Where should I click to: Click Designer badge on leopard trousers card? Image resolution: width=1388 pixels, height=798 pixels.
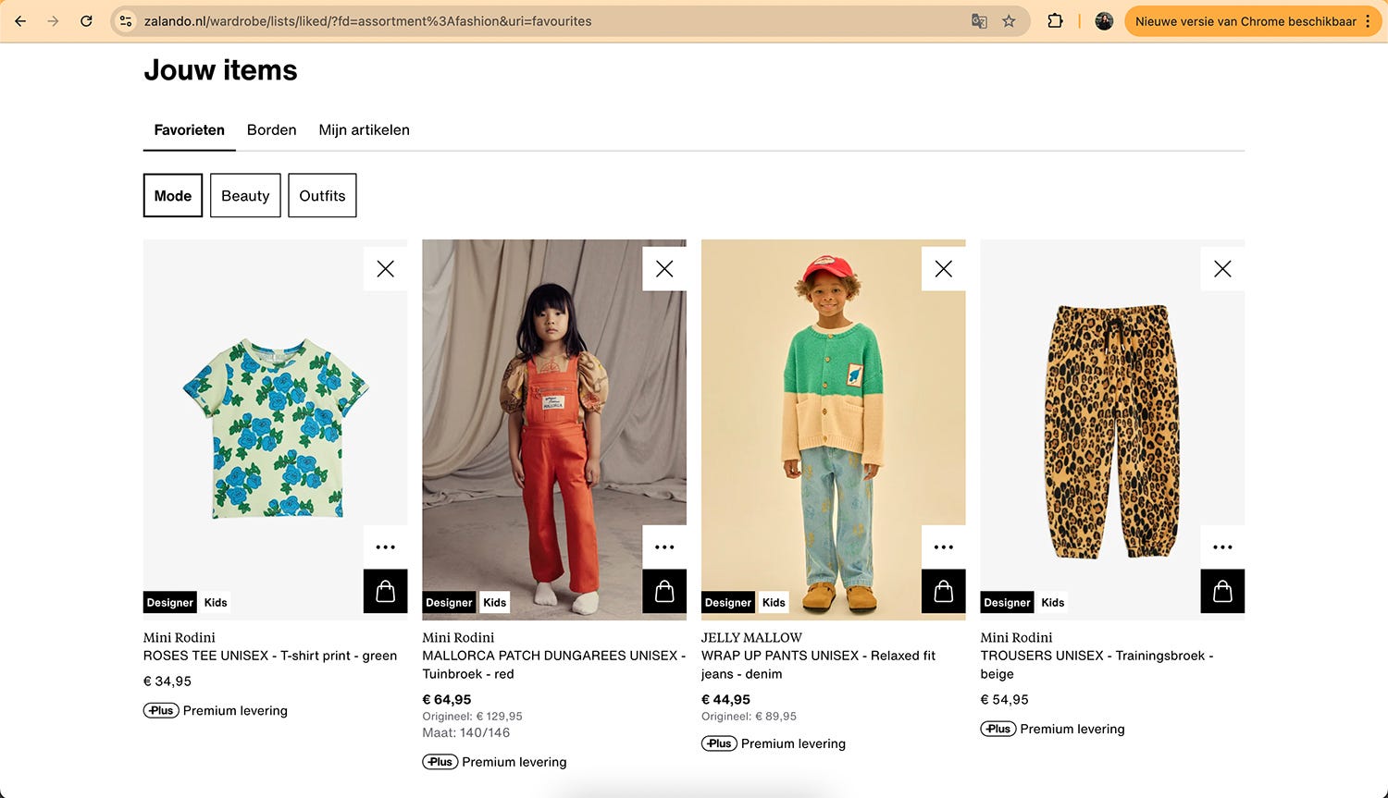1007,603
